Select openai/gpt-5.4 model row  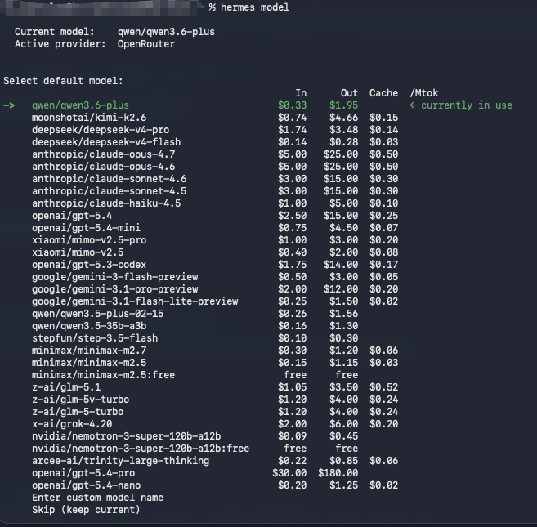tap(72, 216)
